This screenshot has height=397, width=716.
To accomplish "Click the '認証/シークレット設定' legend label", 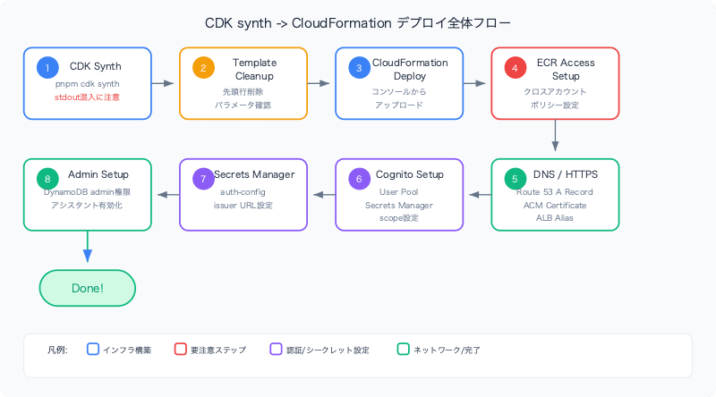I will [x=328, y=350].
